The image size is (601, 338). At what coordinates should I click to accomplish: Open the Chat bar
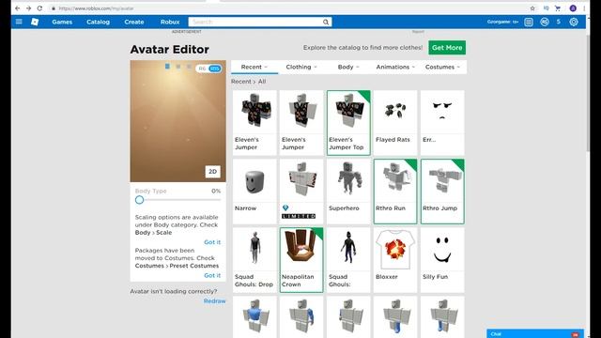tap(535, 334)
